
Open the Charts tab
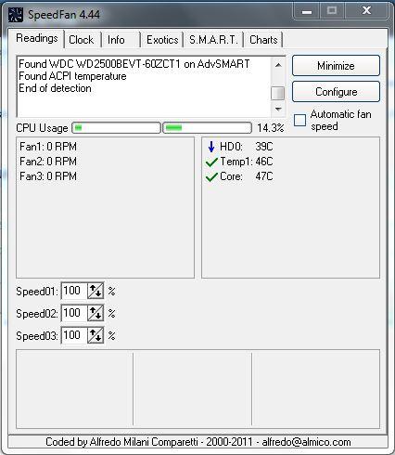[x=263, y=40]
